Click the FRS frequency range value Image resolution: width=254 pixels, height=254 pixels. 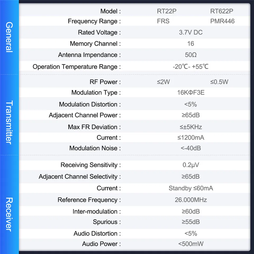coord(163,21)
